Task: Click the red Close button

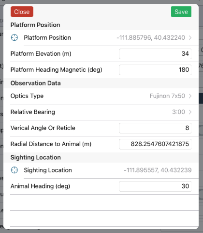Action: [x=22, y=12]
